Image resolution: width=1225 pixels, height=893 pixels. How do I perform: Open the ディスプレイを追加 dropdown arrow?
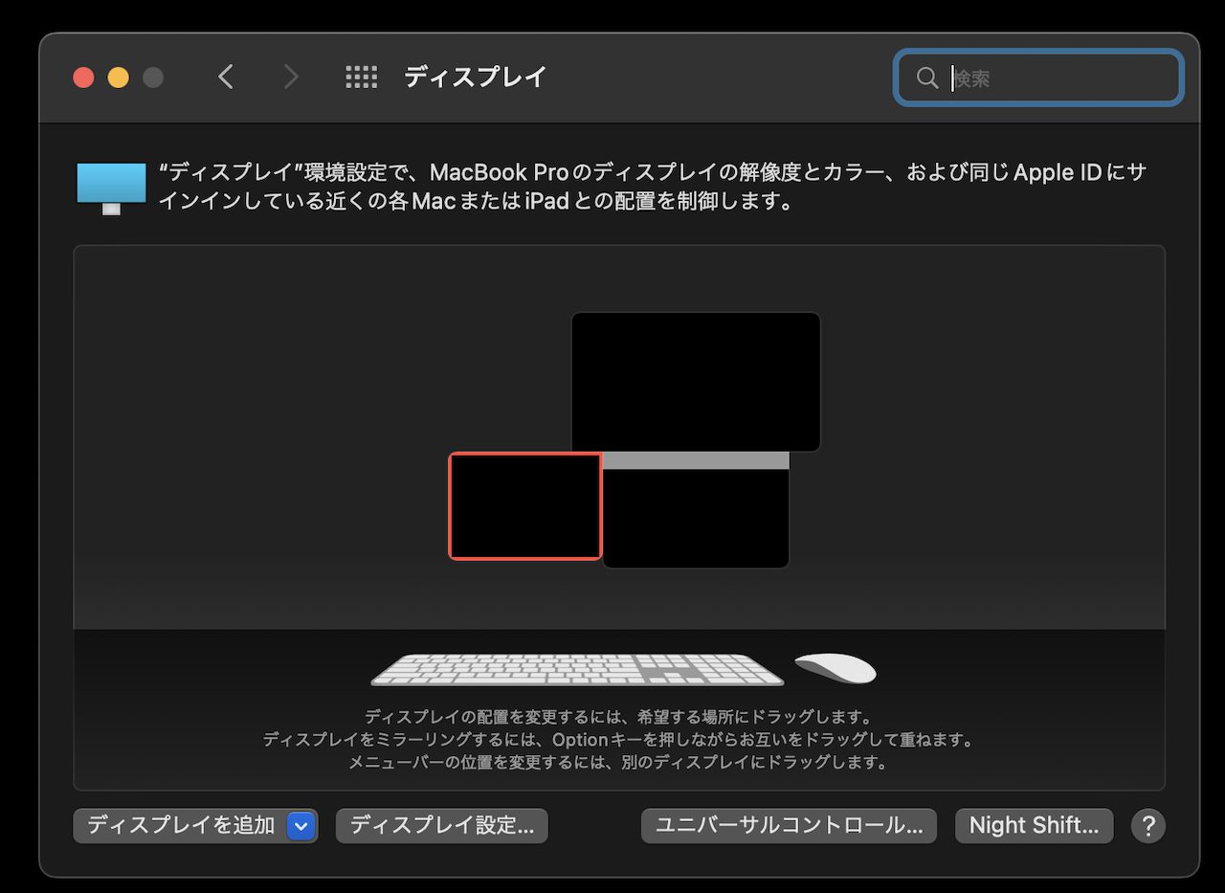[x=301, y=825]
